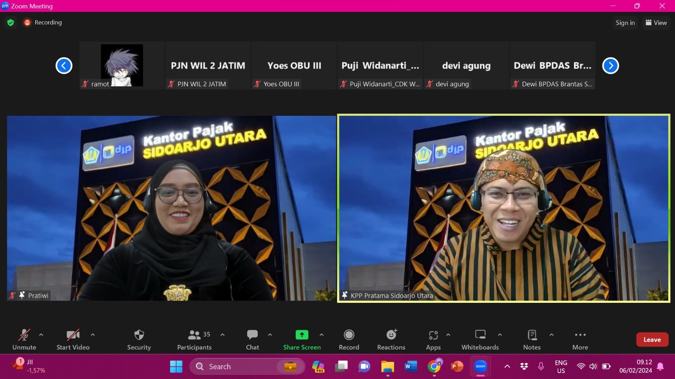The width and height of the screenshot is (675, 379).
Task: Click the green encryption shield icon
Action: [11, 23]
